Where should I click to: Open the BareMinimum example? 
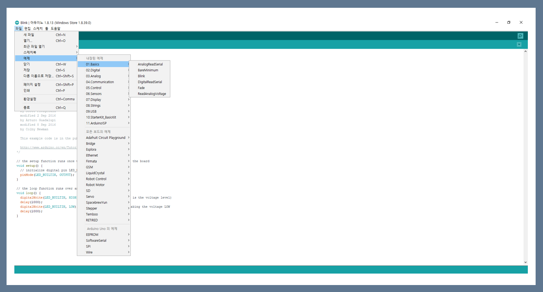click(150, 70)
